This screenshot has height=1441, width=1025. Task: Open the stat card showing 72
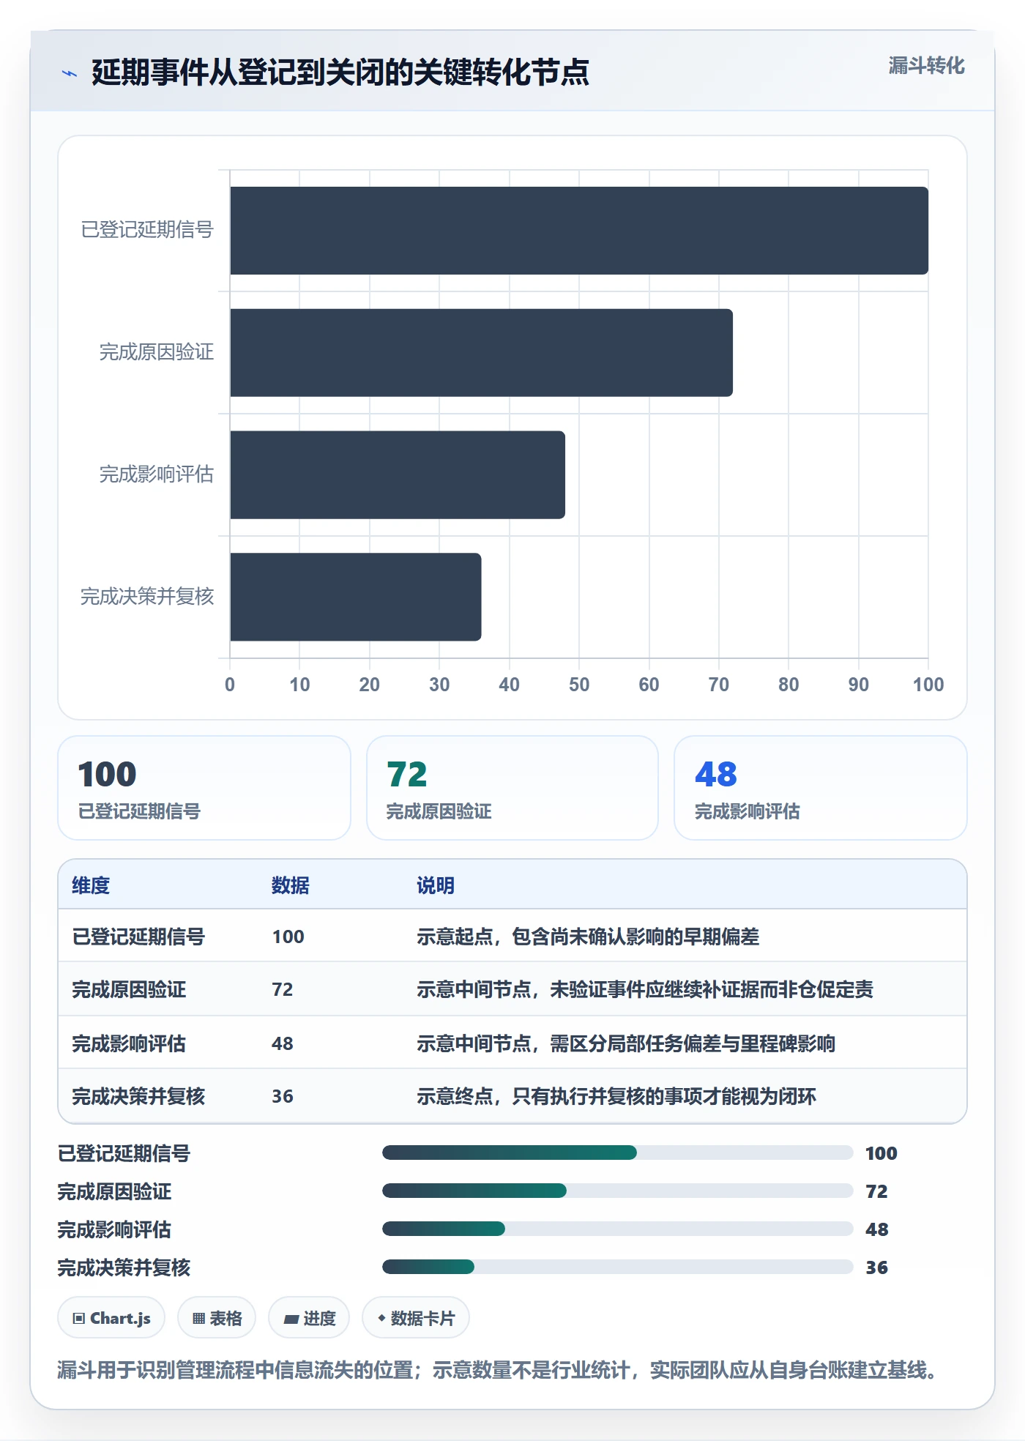pos(512,788)
